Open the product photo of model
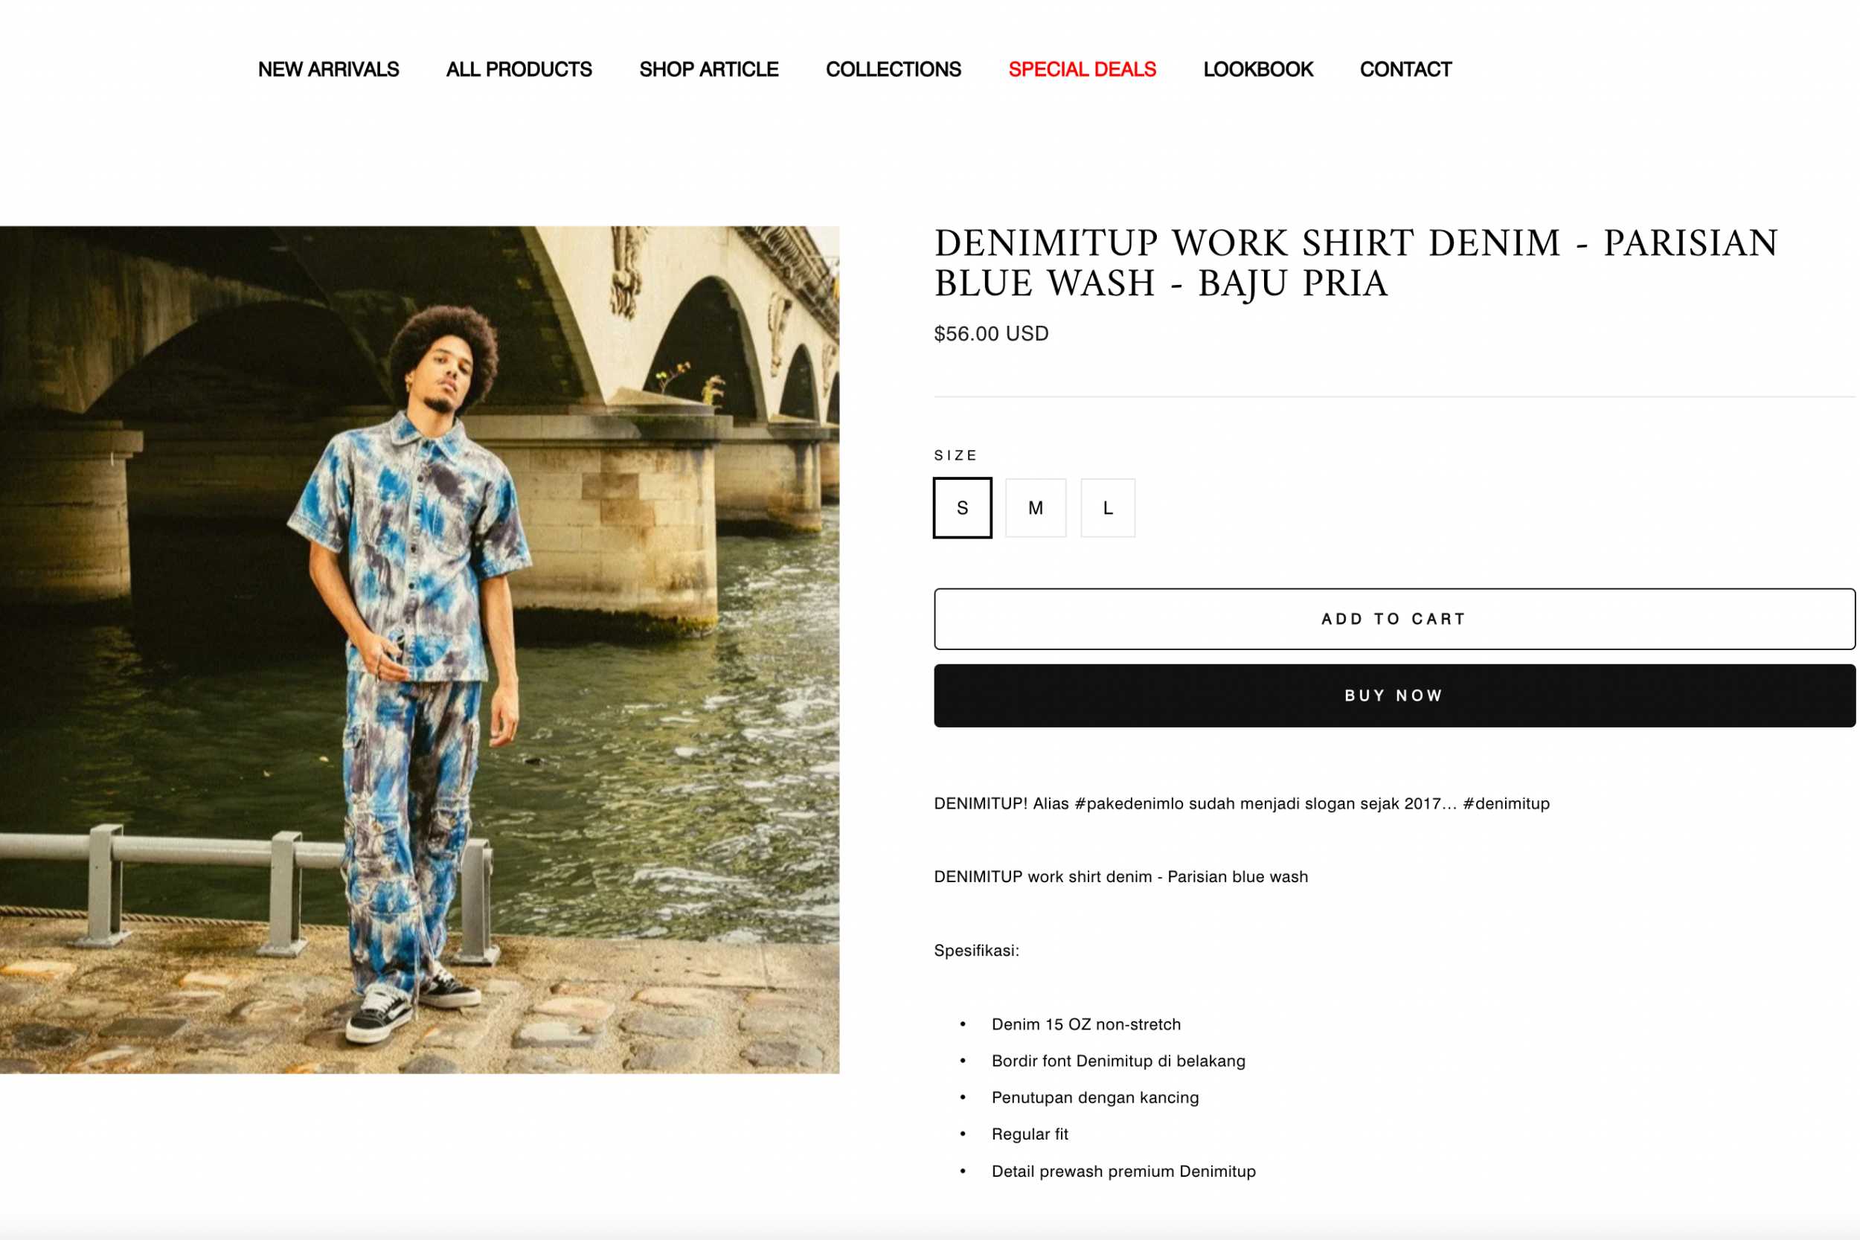Image resolution: width=1860 pixels, height=1240 pixels. (419, 649)
